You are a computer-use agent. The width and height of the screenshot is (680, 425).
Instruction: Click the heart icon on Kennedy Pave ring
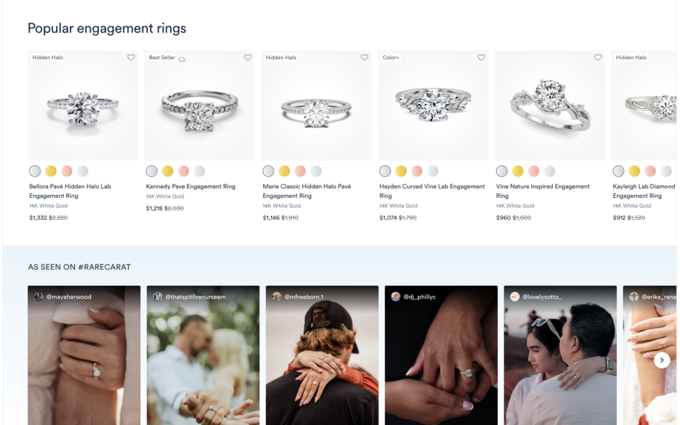pyautogui.click(x=247, y=57)
